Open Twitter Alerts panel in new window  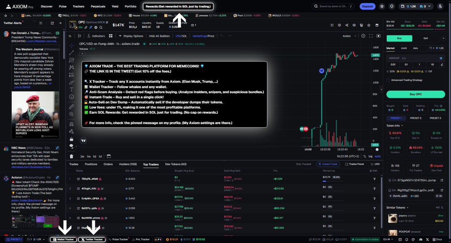[x=52, y=23]
